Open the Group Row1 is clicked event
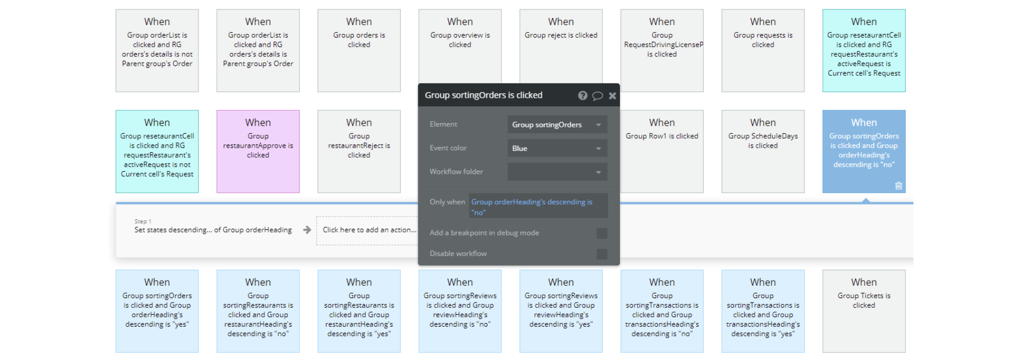The image size is (1023, 359). tap(662, 151)
